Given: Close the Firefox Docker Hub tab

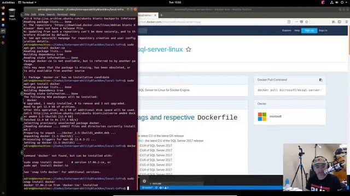Looking at the screenshot, I should (155, 15).
